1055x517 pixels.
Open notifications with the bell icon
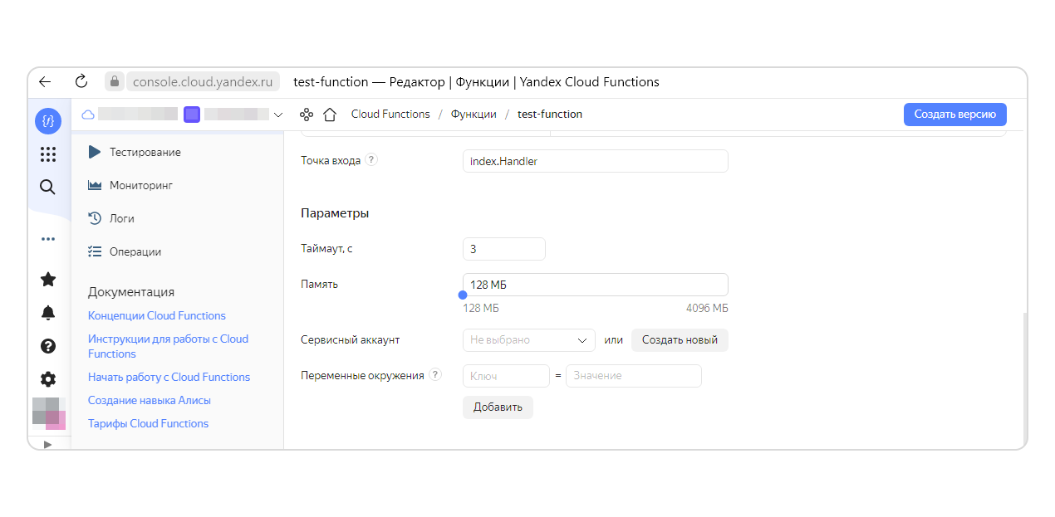pos(48,313)
